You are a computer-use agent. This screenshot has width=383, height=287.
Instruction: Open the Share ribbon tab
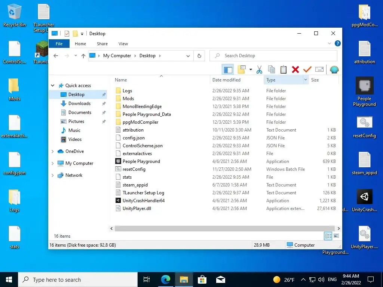102,44
